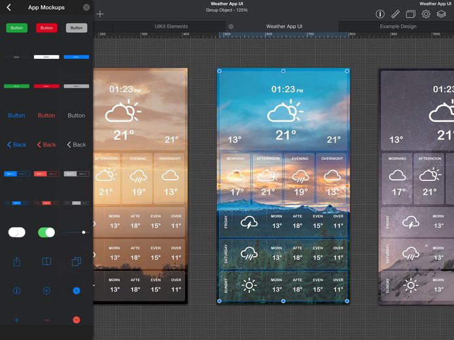
Task: Pick the gray two-segment control
Action: coord(77,174)
